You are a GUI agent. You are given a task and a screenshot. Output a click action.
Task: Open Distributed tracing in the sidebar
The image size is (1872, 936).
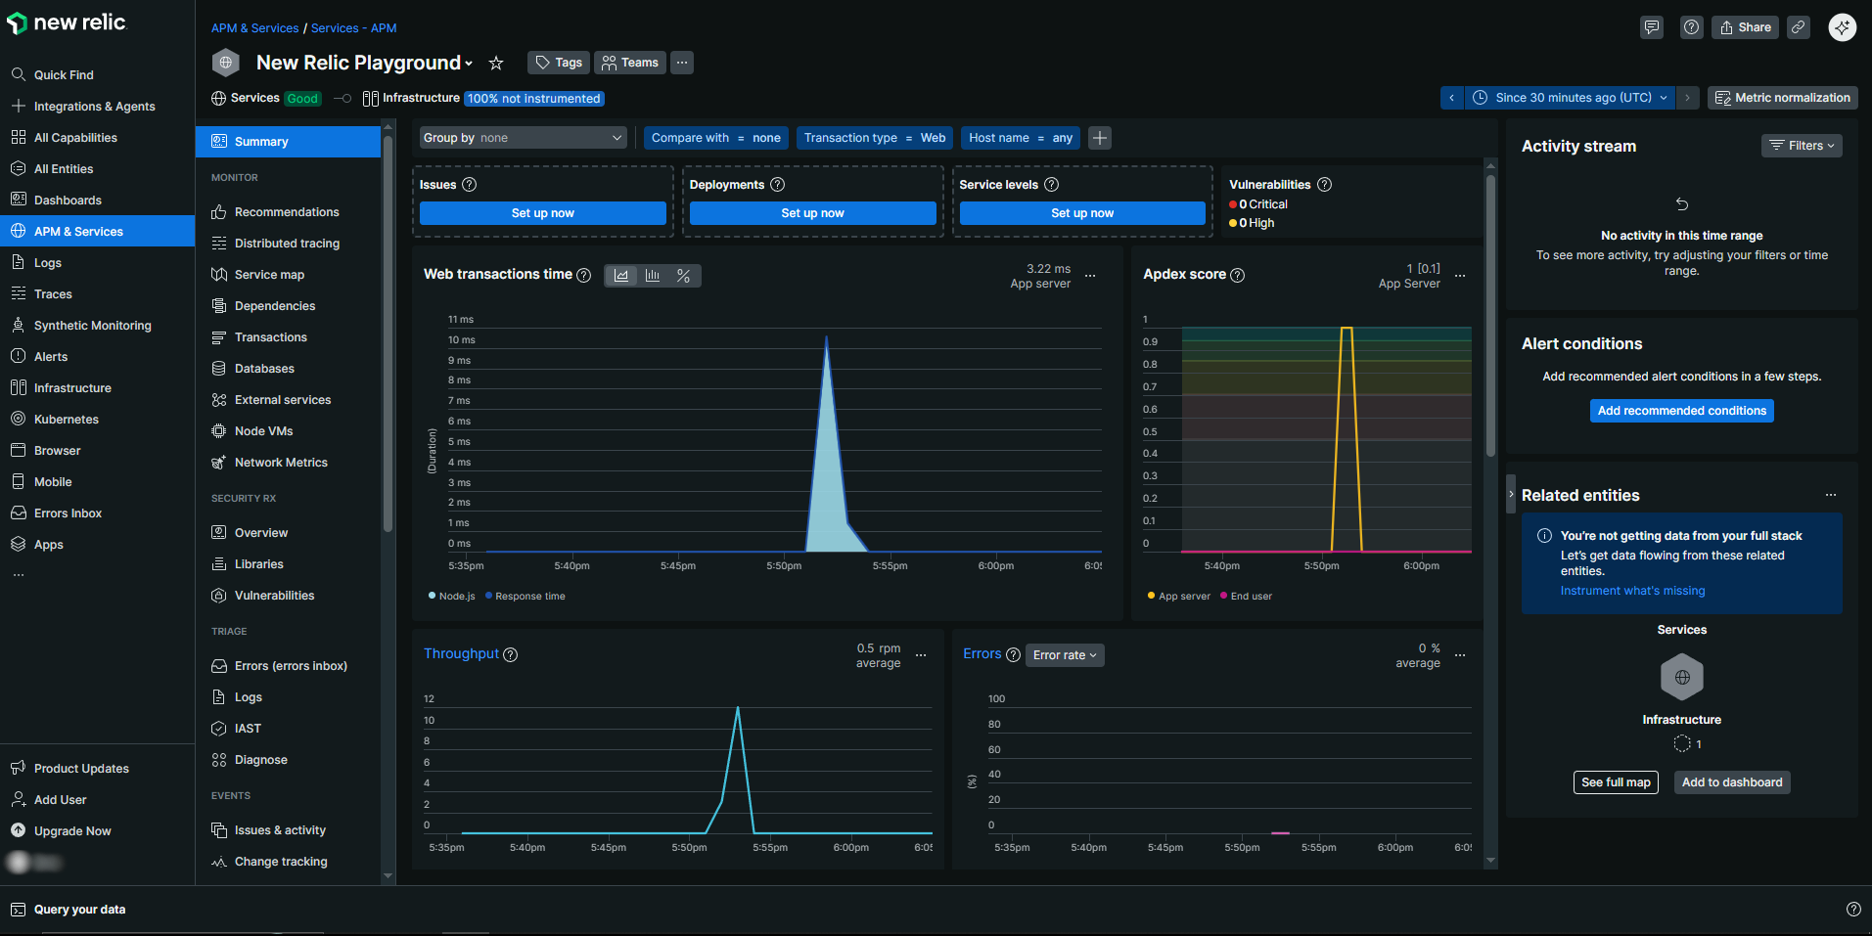tap(287, 244)
